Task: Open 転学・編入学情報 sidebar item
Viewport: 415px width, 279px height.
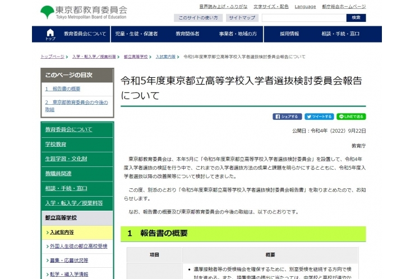Action: pyautogui.click(x=69, y=275)
